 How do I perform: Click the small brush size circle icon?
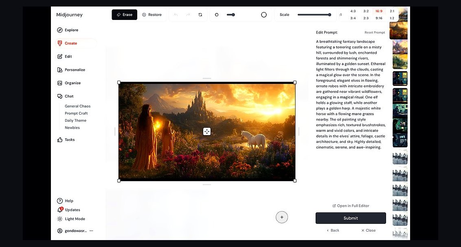[217, 15]
